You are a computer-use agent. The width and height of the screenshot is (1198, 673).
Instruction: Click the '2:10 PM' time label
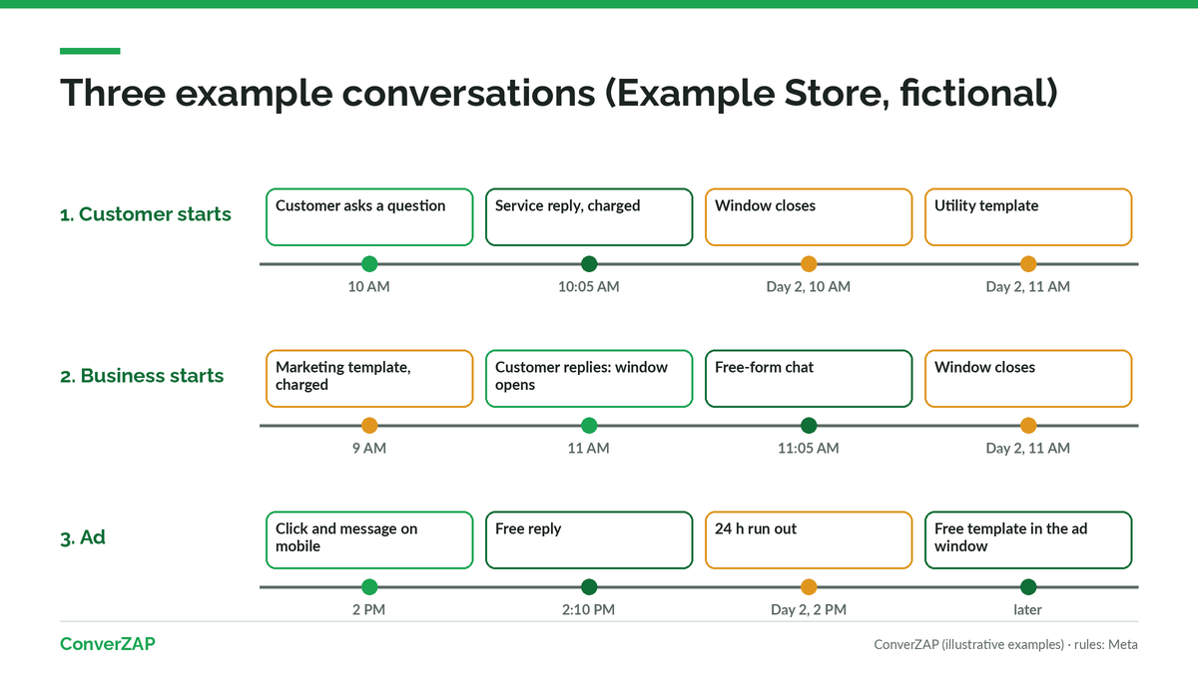(589, 610)
